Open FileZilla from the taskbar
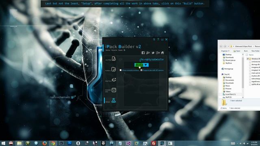Image resolution: width=260 pixels, height=146 pixels. (x=154, y=143)
